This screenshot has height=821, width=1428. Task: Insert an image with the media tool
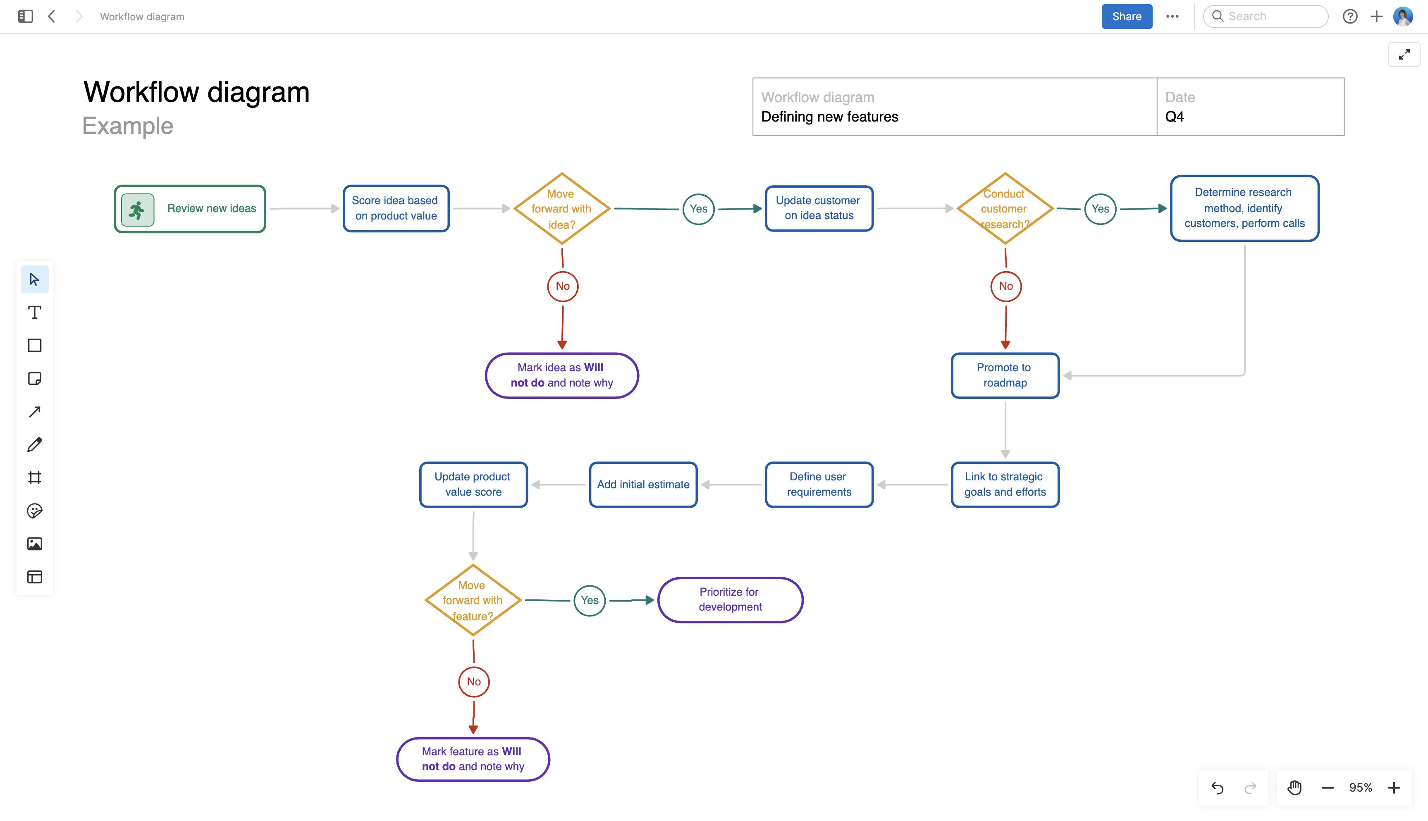[34, 544]
